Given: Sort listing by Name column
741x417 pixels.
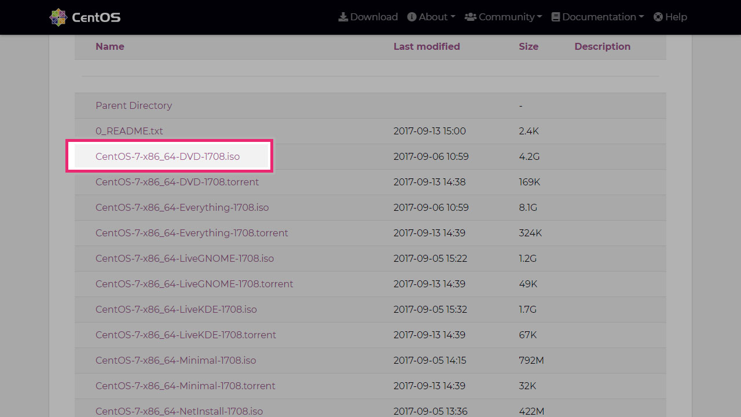Looking at the screenshot, I should tap(110, 46).
